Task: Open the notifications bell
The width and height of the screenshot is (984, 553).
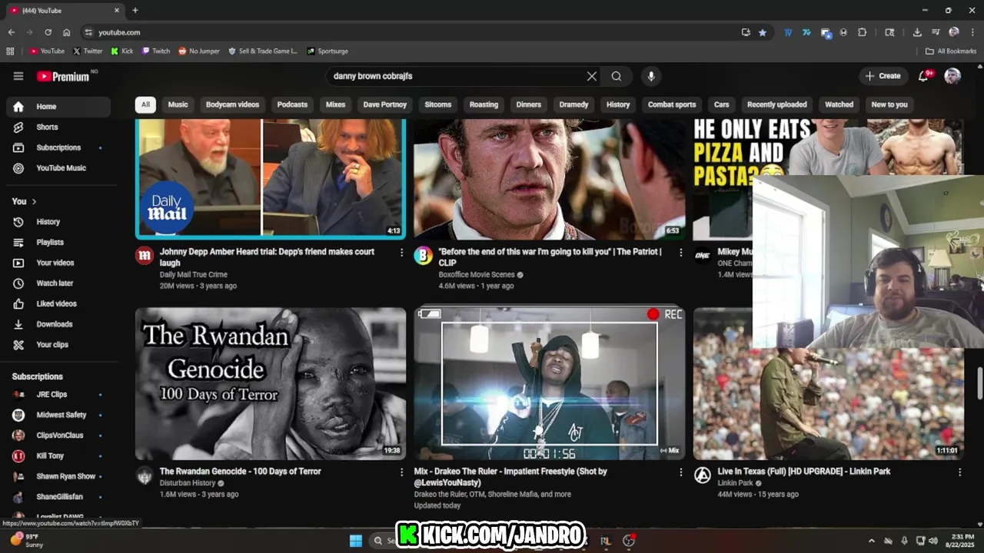Action: click(x=924, y=76)
